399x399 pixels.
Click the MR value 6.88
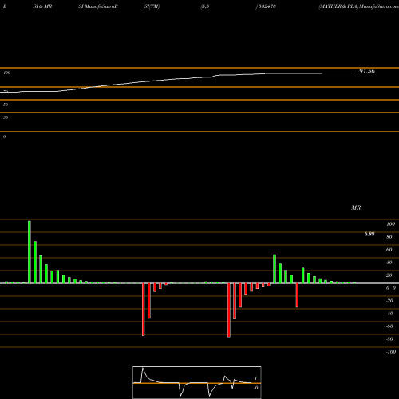369,234
